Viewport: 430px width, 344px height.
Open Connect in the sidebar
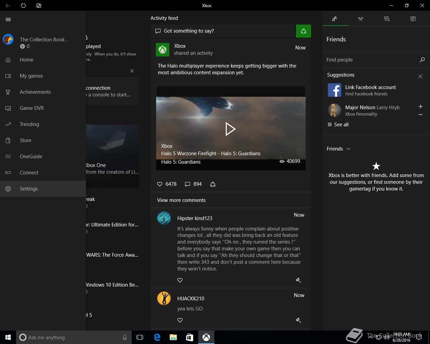point(43,173)
